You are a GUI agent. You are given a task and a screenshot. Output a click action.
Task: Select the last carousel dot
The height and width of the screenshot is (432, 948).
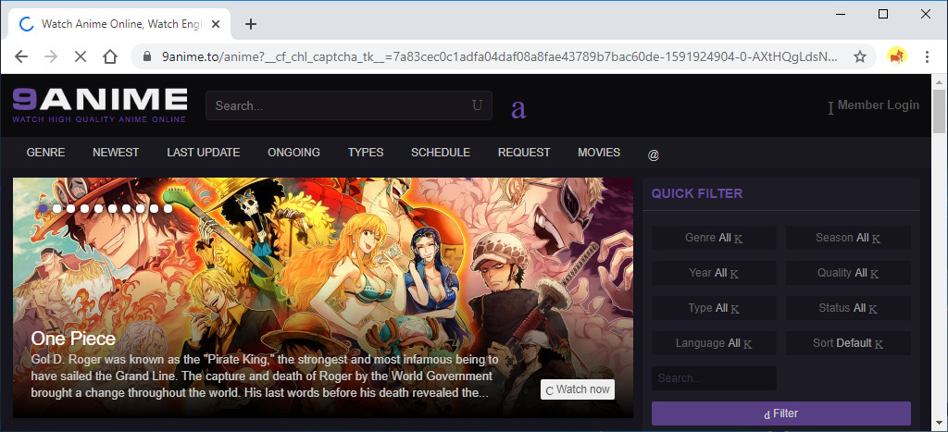[168, 208]
